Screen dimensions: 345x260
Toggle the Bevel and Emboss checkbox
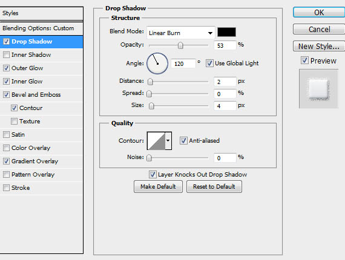coord(7,95)
